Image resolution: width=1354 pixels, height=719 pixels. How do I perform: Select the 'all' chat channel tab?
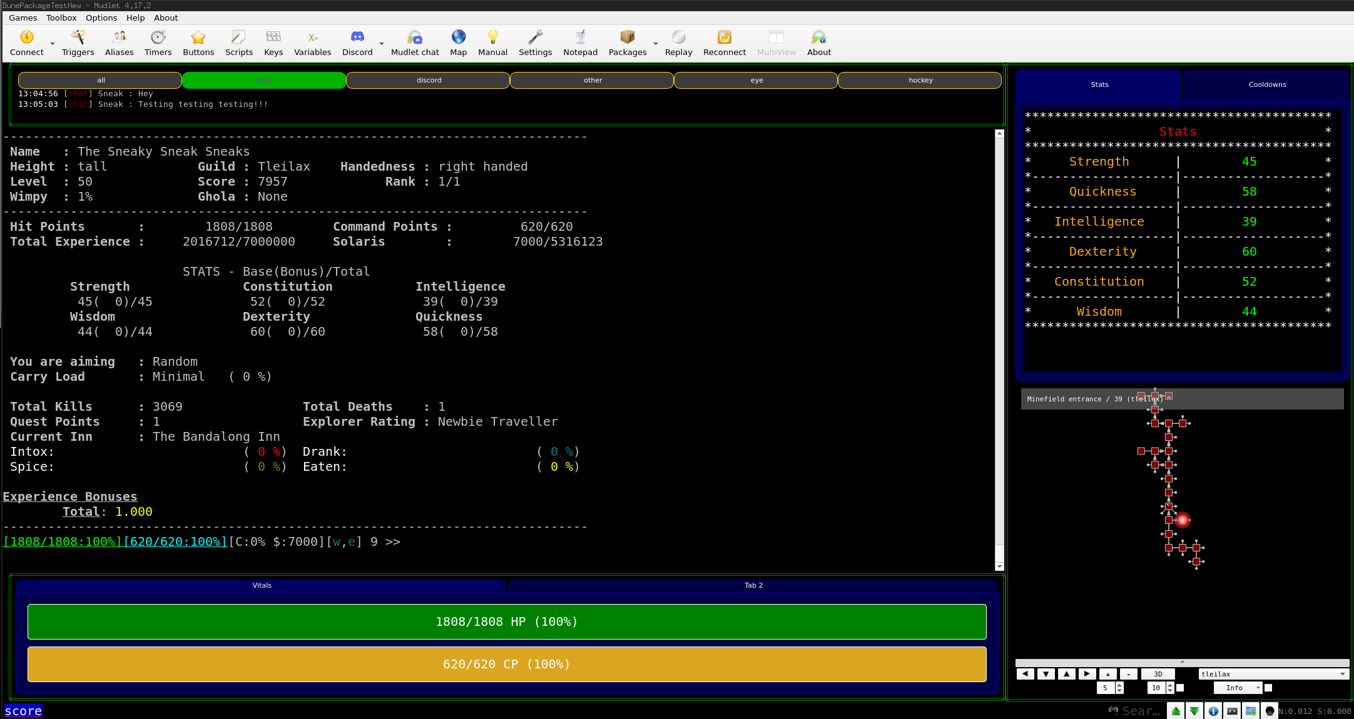(101, 80)
